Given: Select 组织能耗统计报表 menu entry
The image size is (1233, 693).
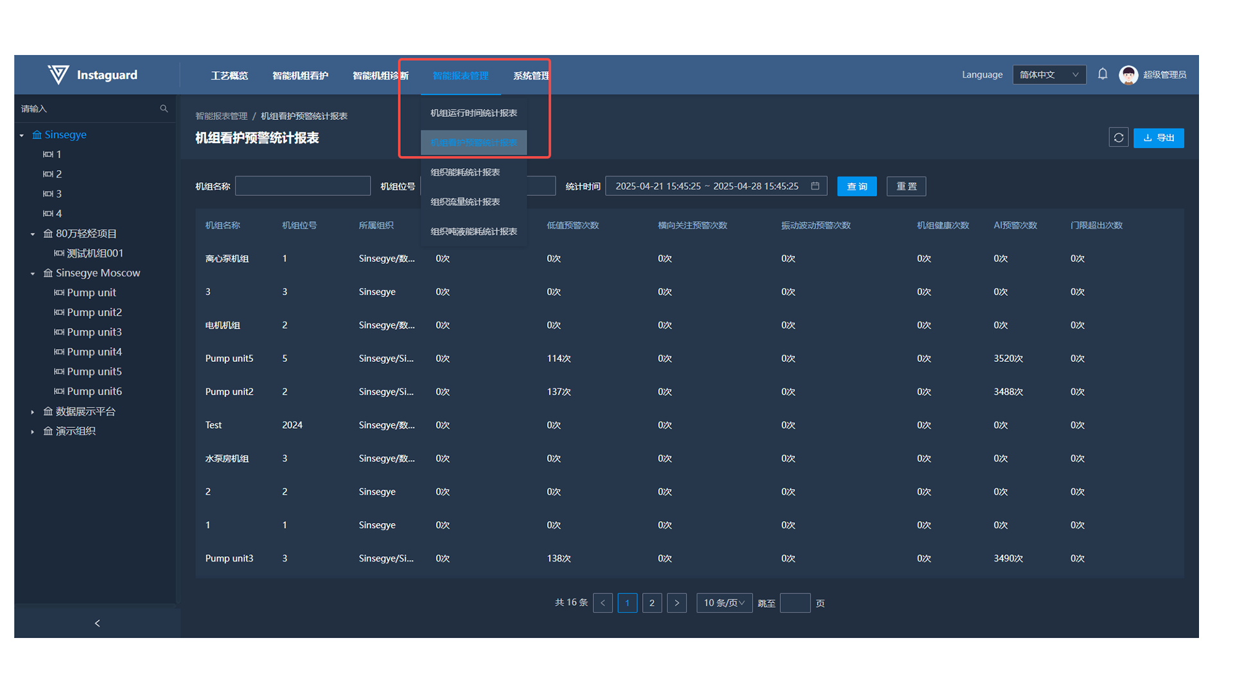Looking at the screenshot, I should [465, 172].
